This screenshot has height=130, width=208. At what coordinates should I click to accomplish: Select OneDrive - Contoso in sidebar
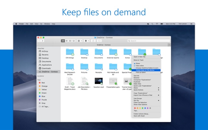coord(49,72)
